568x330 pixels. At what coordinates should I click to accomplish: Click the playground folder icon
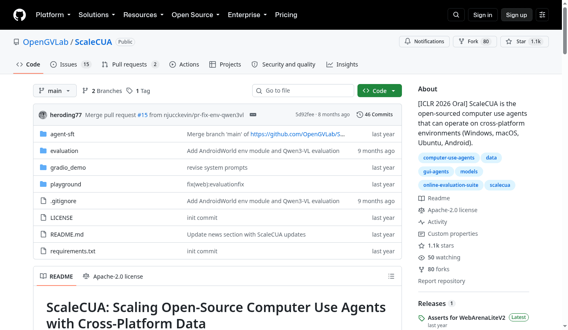coord(44,184)
